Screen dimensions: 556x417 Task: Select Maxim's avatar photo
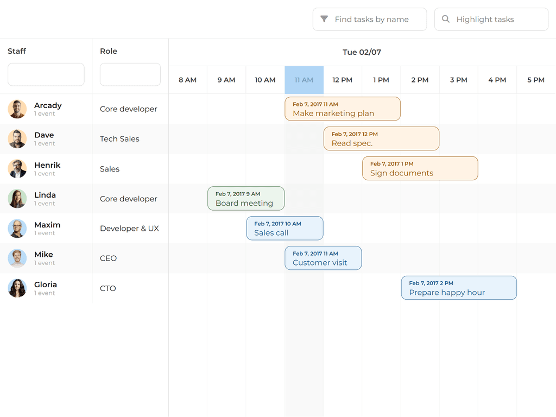[x=17, y=229]
